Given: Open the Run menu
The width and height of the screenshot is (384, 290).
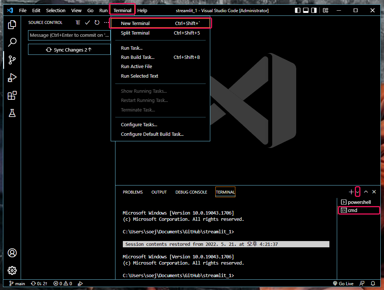Looking at the screenshot, I should 103,11.
